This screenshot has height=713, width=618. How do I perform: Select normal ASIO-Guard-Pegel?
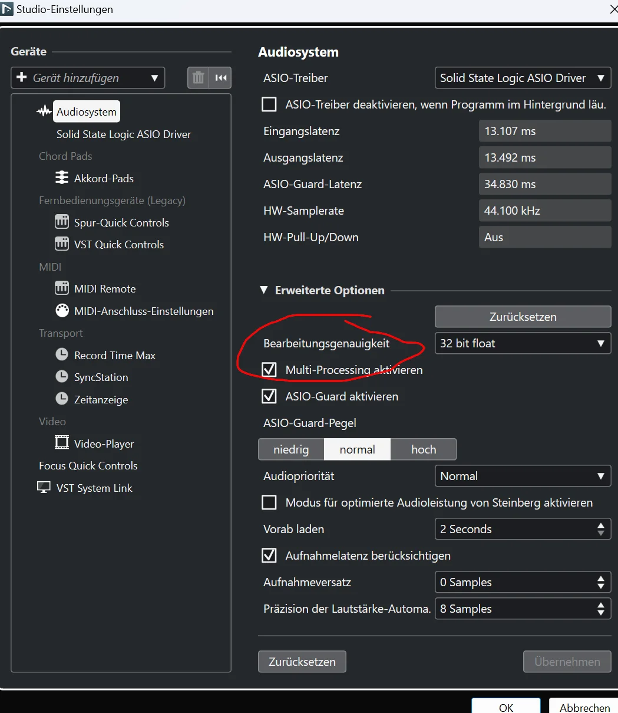358,449
